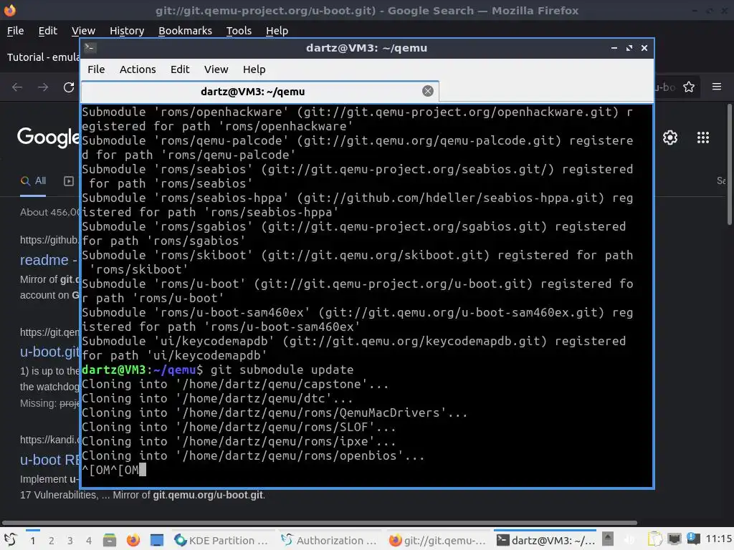Image resolution: width=734 pixels, height=550 pixels.
Task: Open the Firefox Edit menu
Action: tap(48, 31)
